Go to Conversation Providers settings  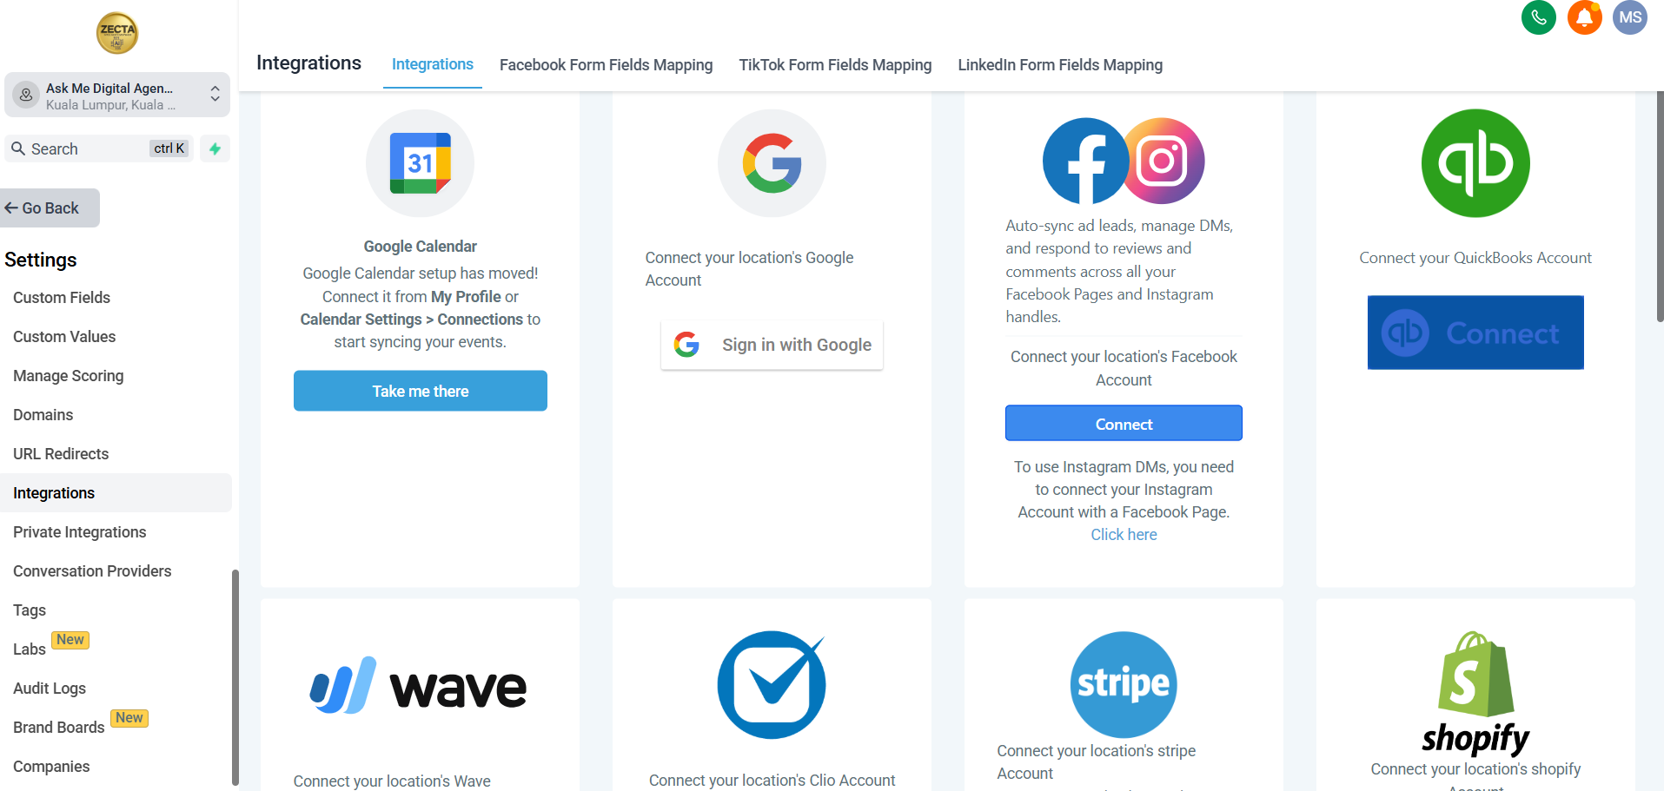tap(92, 571)
